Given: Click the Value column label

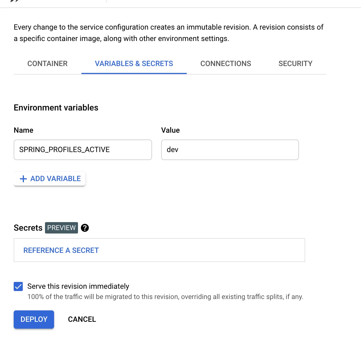Looking at the screenshot, I should [x=171, y=130].
